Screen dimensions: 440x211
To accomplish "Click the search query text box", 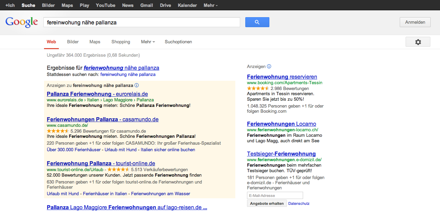I will pos(141,22).
